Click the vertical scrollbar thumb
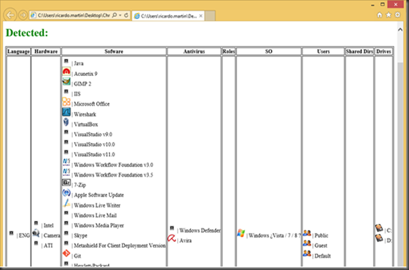 400,164
